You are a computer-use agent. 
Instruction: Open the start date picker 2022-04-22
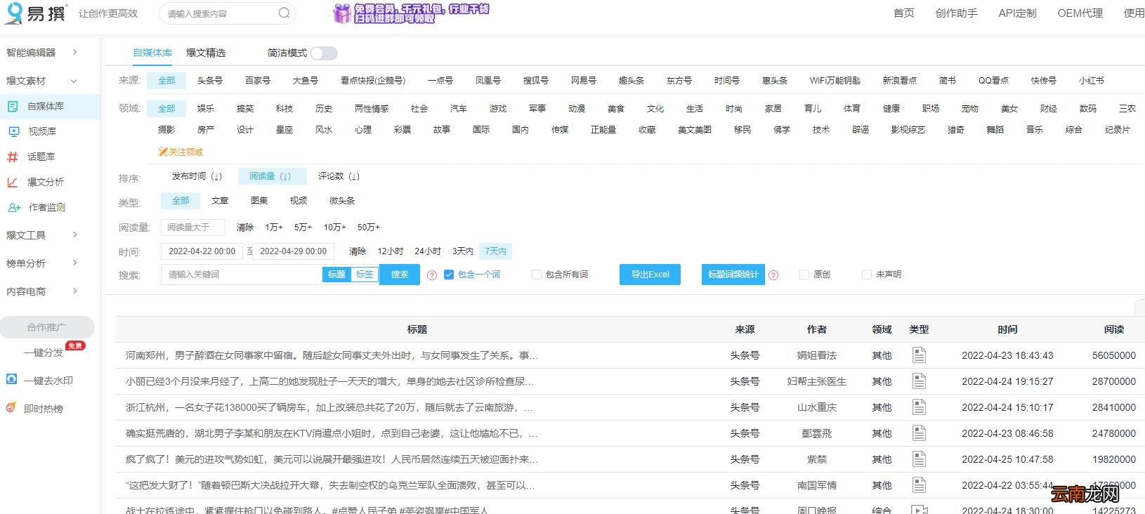pos(202,251)
